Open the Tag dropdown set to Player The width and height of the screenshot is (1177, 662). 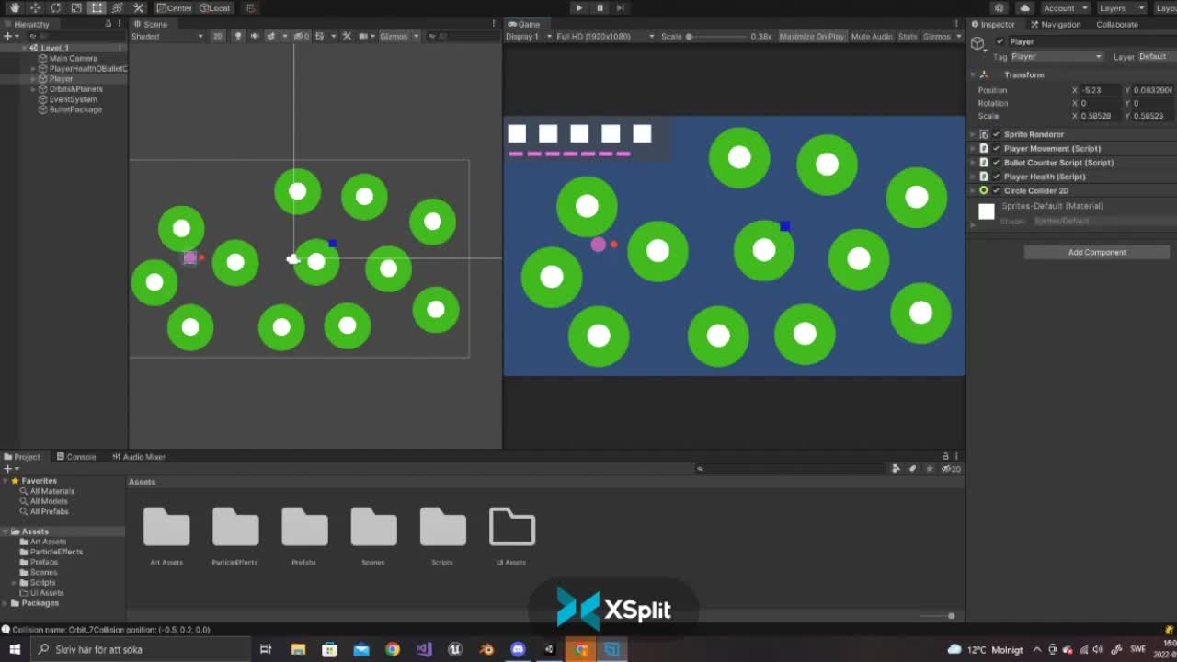tap(1056, 56)
